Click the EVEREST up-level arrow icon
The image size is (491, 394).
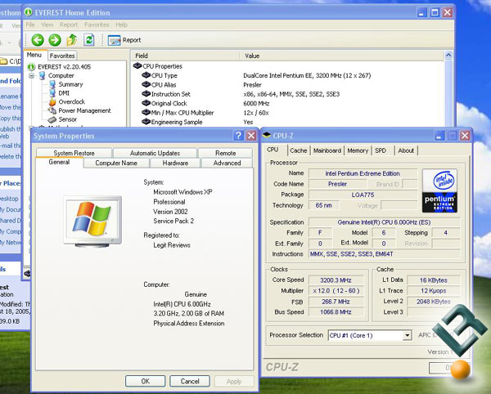pos(72,40)
